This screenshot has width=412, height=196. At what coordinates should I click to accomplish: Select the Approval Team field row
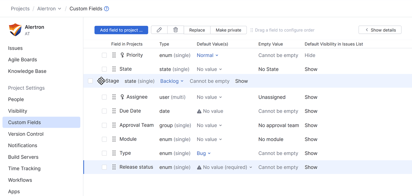(137, 125)
